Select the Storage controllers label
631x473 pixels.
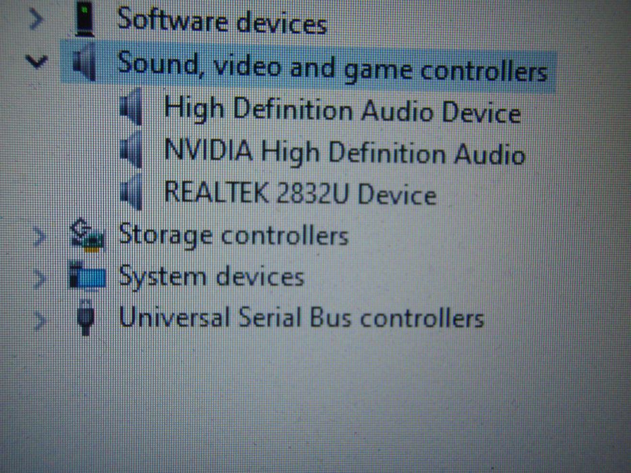click(234, 235)
